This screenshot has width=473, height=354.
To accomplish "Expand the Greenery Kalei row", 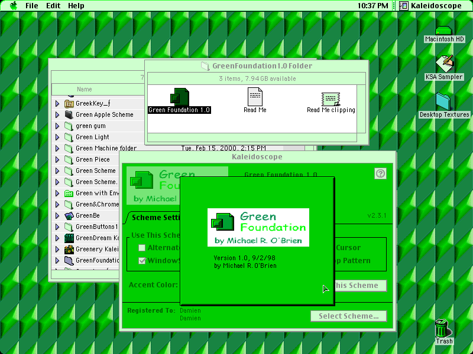I will coord(57,249).
